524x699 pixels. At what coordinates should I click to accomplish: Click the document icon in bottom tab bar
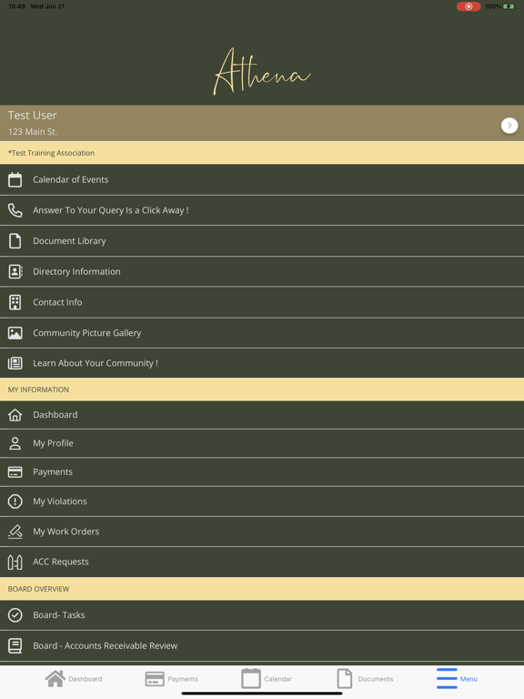click(x=345, y=678)
